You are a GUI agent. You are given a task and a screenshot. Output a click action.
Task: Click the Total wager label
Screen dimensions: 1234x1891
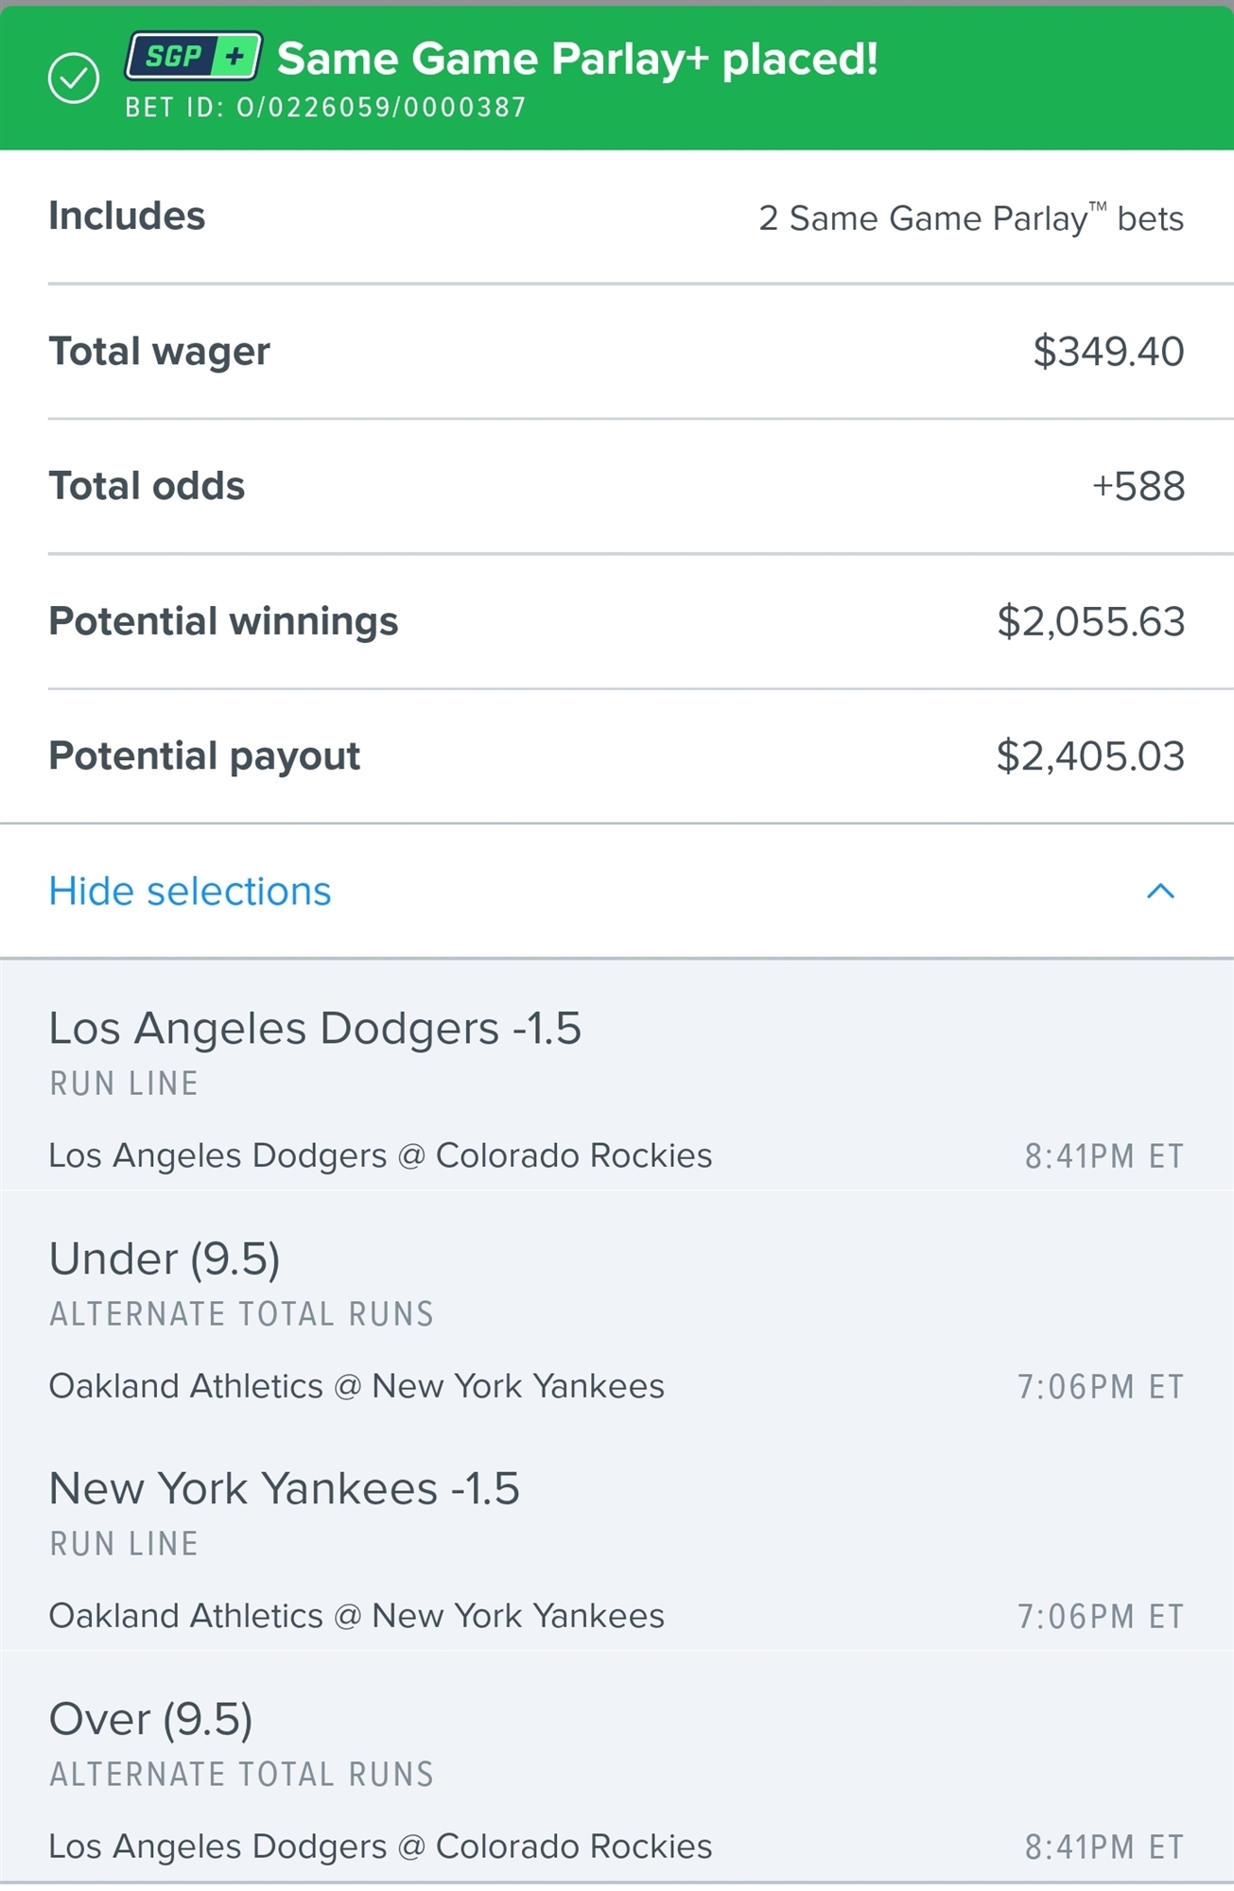pos(159,352)
